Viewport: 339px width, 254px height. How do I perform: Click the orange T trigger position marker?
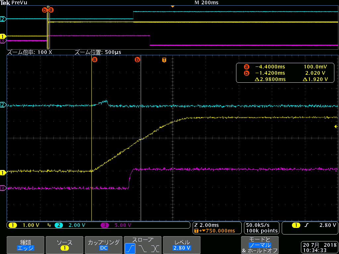click(x=164, y=60)
